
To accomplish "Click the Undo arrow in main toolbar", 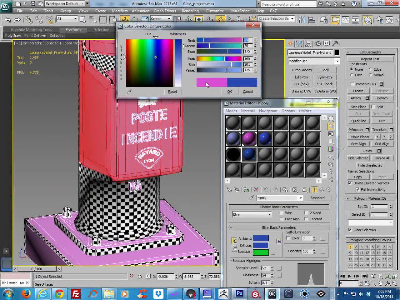I will [7, 20].
